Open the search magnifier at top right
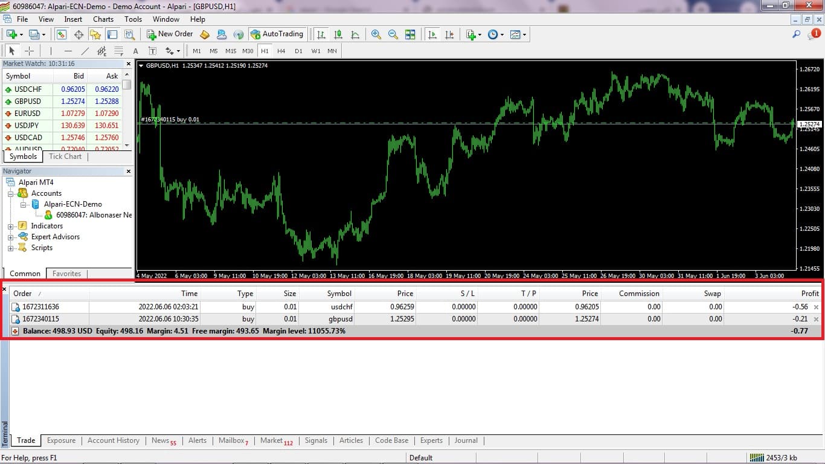The width and height of the screenshot is (825, 464). [x=797, y=34]
